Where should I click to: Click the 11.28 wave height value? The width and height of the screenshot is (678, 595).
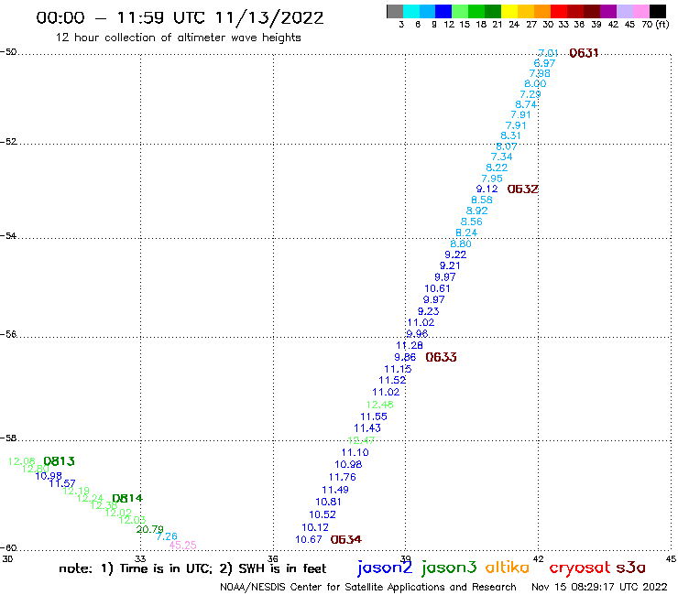(x=410, y=345)
